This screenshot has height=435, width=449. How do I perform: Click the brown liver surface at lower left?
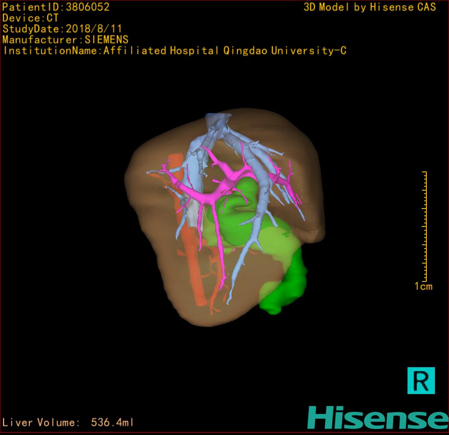[171, 277]
